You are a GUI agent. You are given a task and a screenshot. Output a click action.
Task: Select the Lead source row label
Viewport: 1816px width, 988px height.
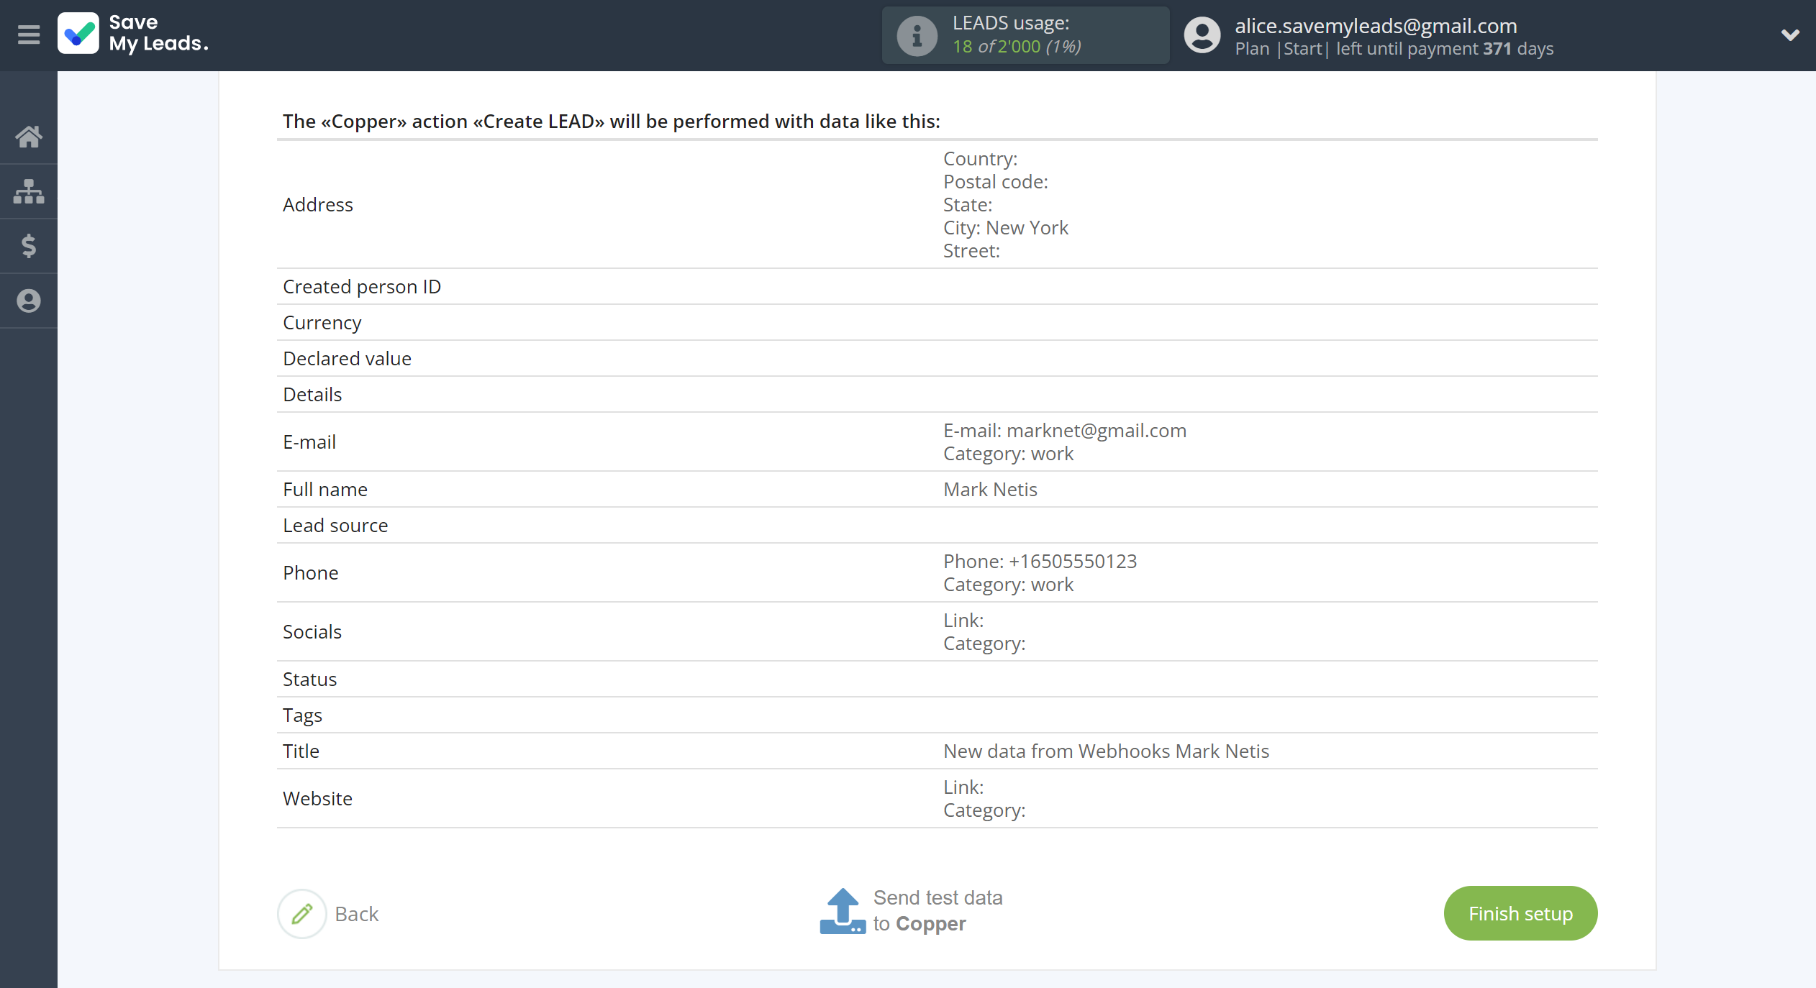pos(335,526)
